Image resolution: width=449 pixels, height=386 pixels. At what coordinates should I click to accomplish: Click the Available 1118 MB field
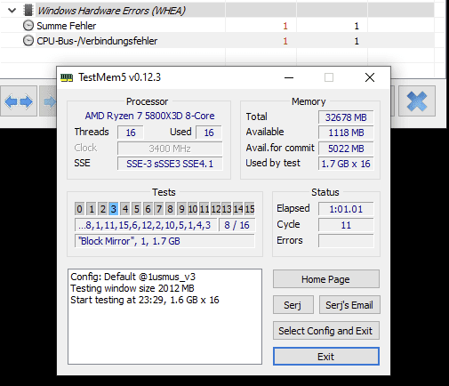(346, 133)
